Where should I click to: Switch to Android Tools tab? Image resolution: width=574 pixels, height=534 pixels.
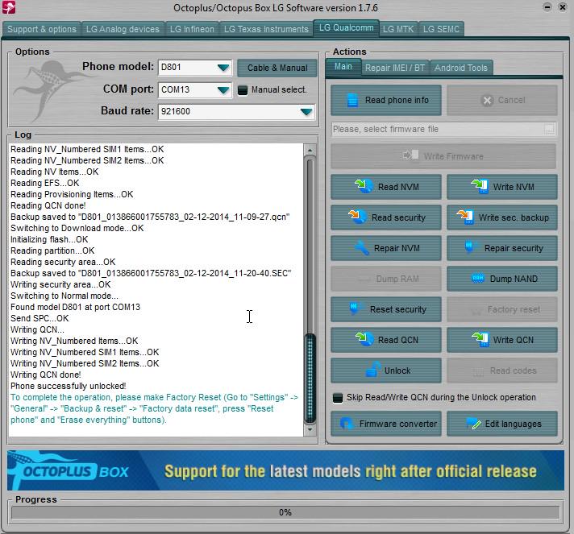point(461,68)
